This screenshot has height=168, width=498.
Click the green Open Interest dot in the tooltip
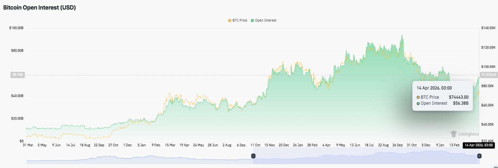418,103
